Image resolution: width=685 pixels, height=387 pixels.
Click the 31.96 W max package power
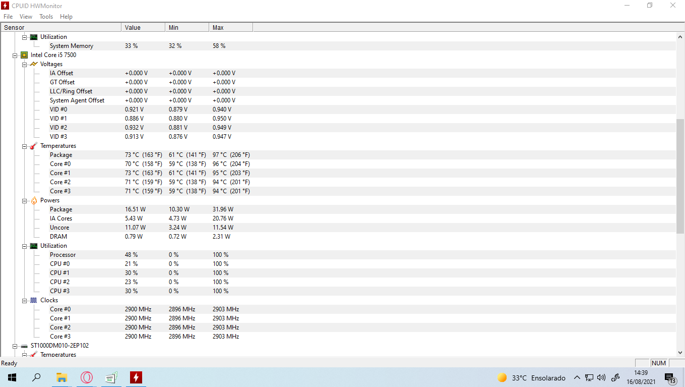tap(223, 209)
